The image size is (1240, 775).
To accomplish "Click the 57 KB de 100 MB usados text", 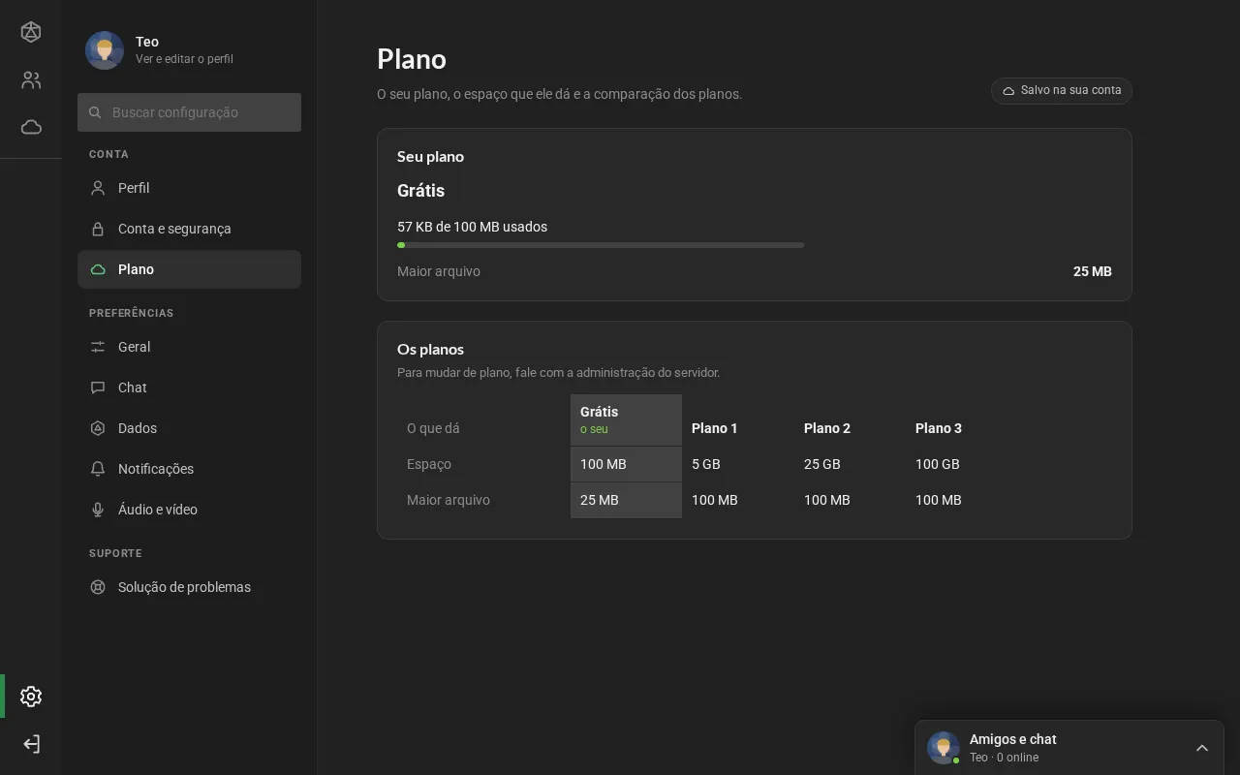I will tap(473, 227).
